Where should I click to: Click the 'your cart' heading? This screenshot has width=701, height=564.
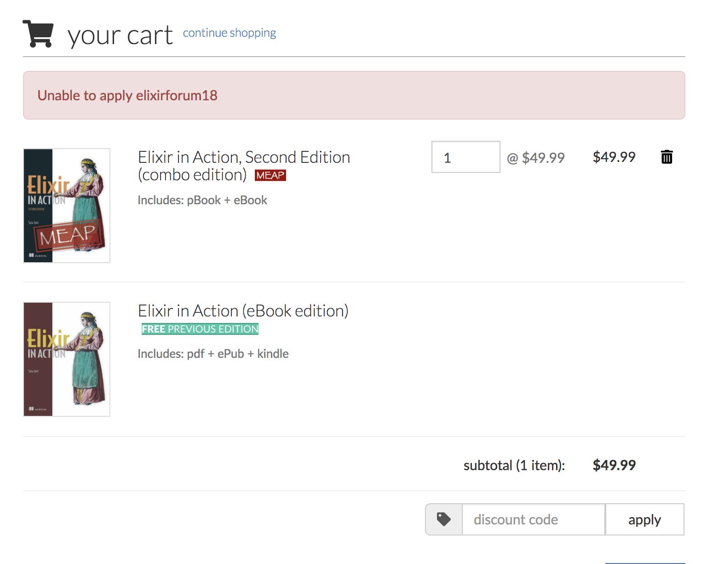click(120, 35)
